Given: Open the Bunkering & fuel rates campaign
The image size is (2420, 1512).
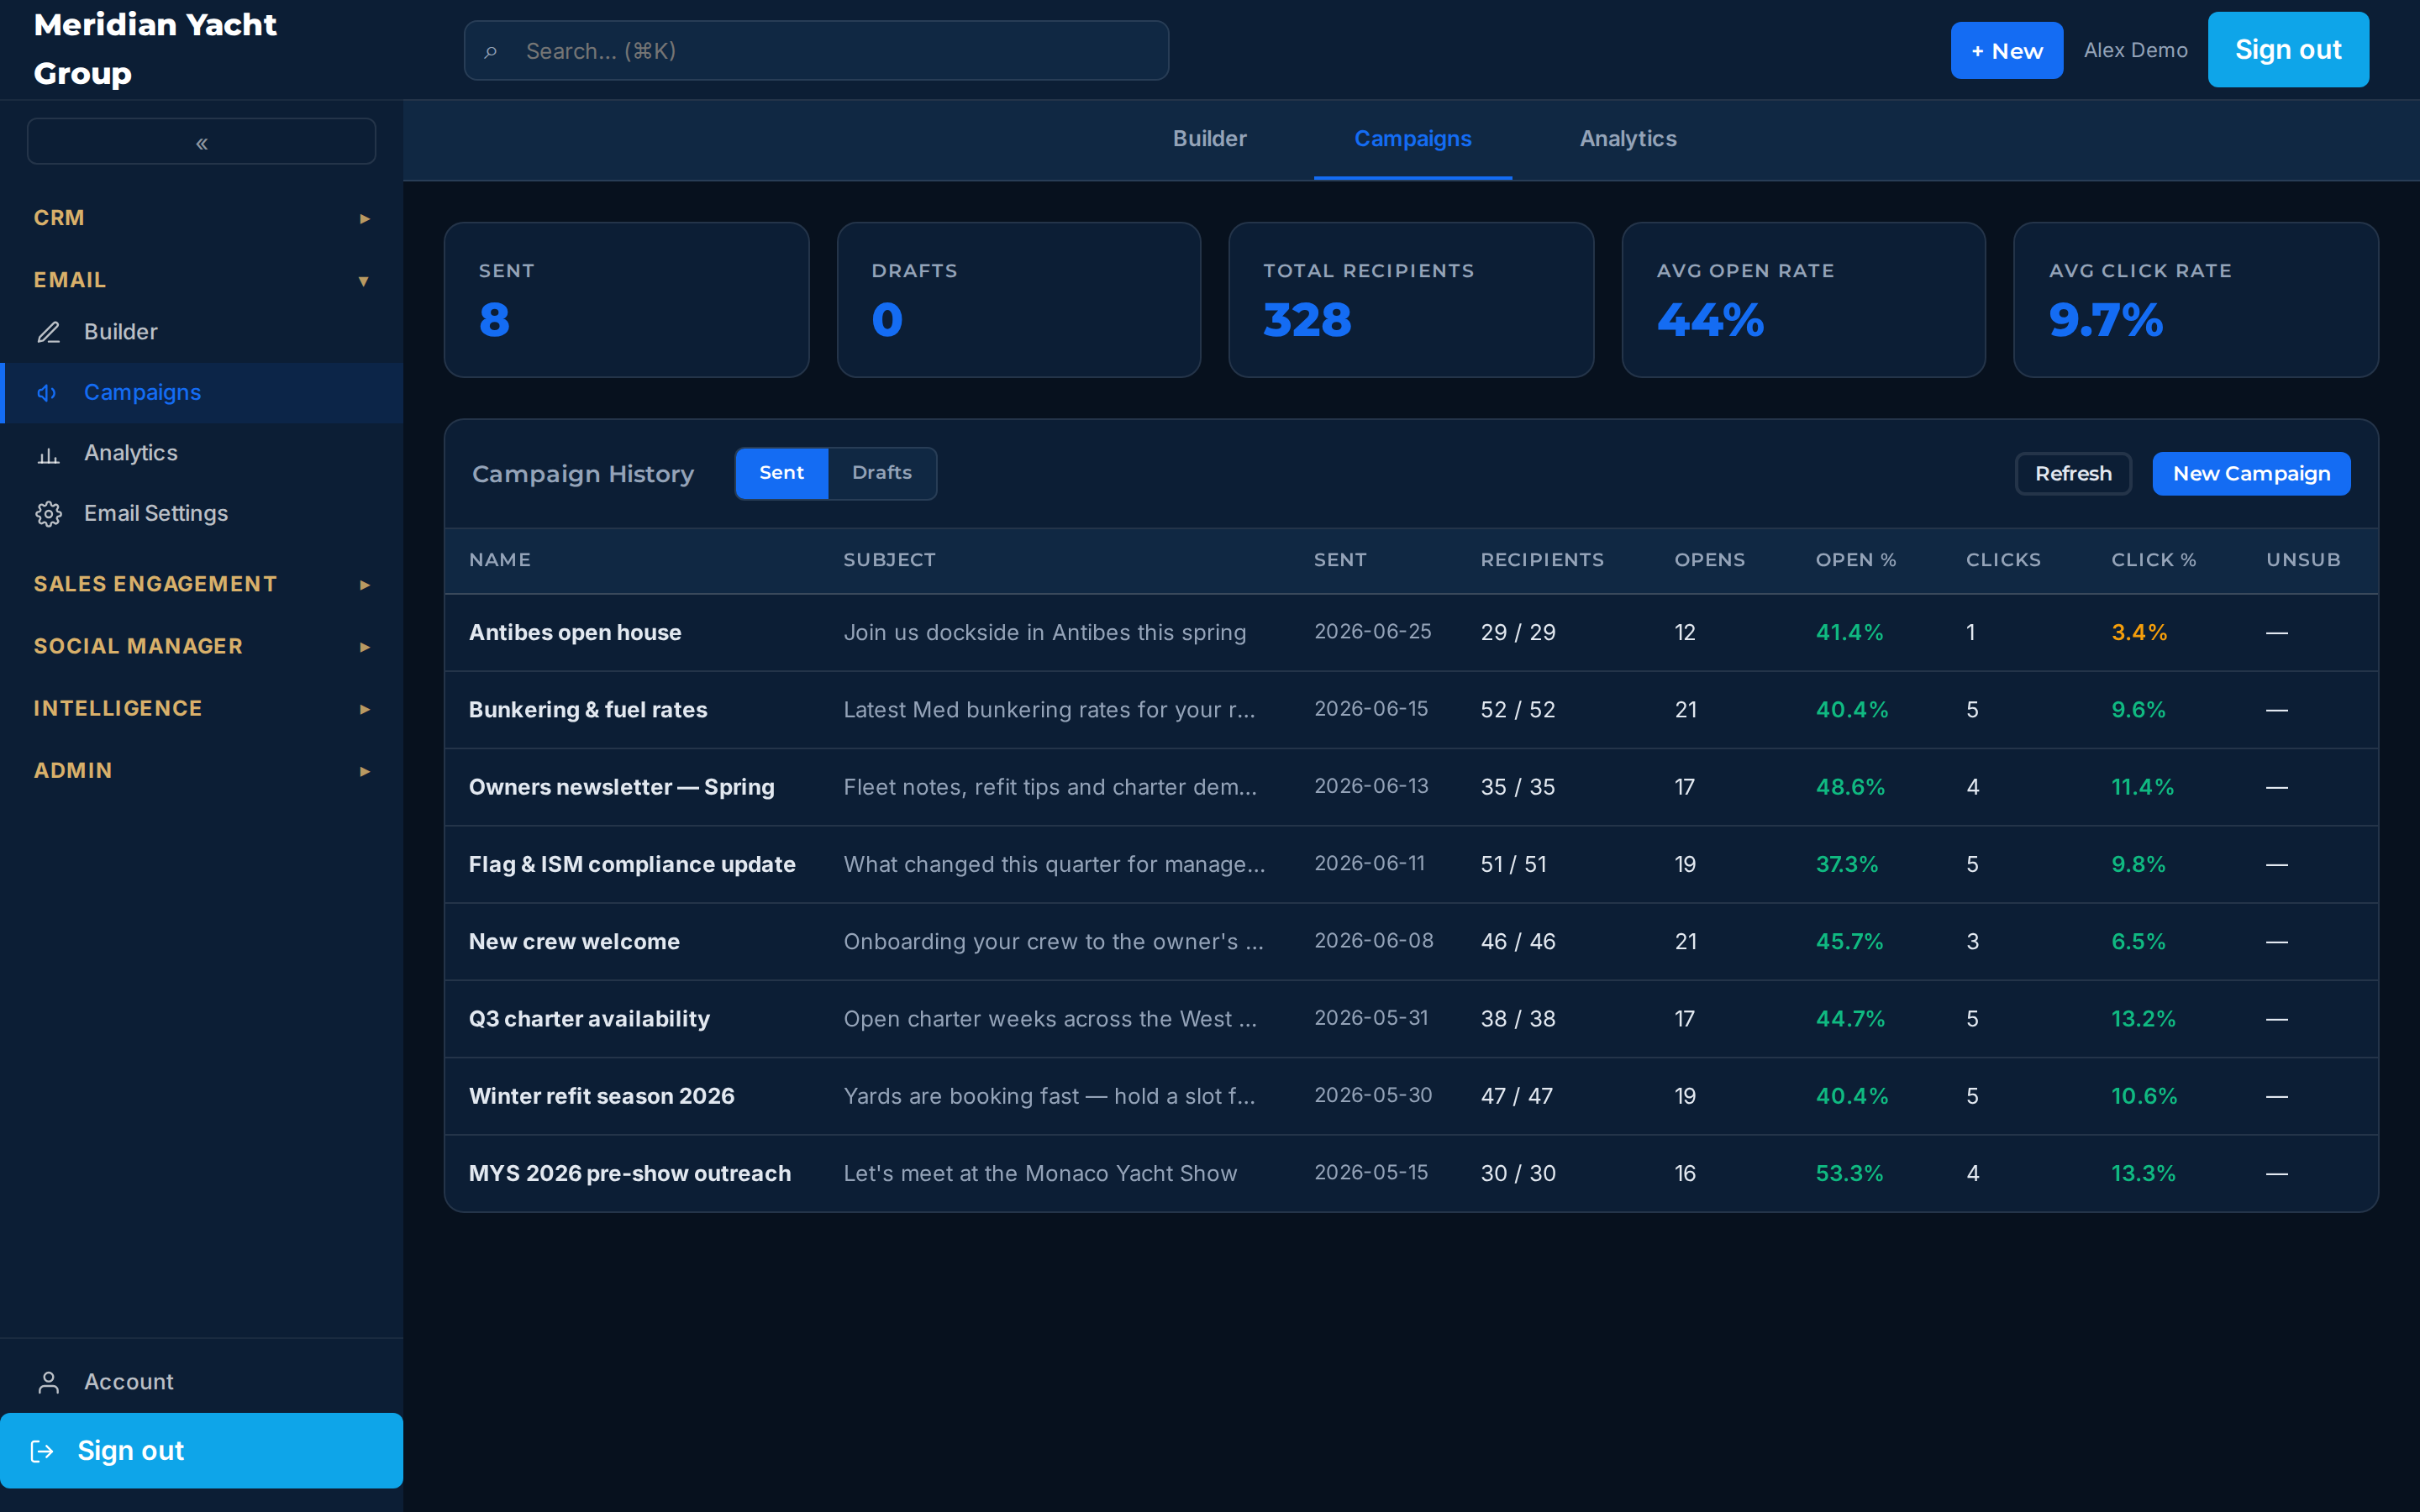Looking at the screenshot, I should point(588,710).
